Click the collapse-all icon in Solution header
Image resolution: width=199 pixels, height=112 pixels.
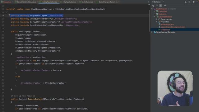point(189,2)
